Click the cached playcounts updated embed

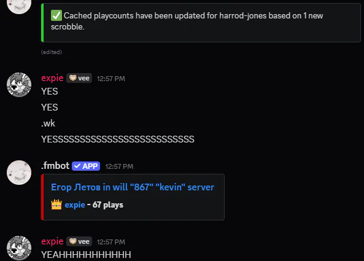click(x=201, y=23)
